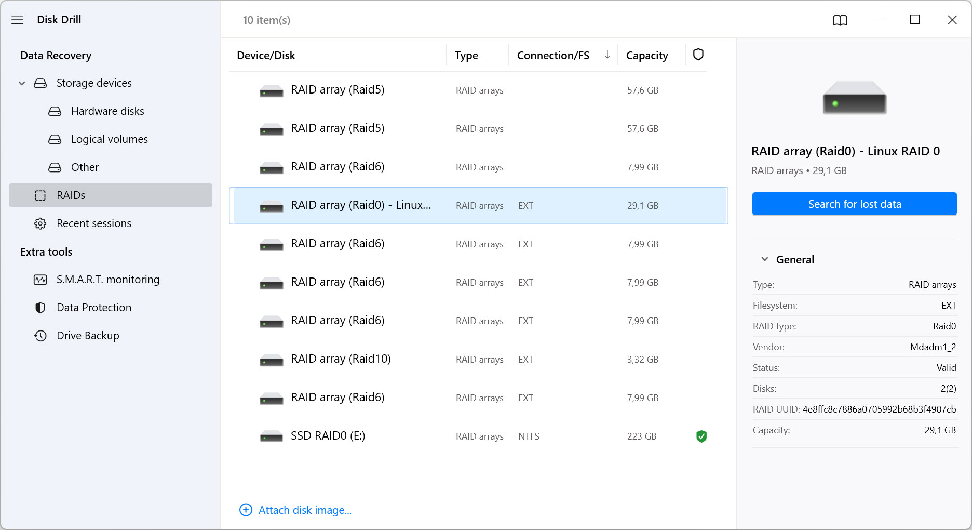Open the help book icon

(840, 20)
